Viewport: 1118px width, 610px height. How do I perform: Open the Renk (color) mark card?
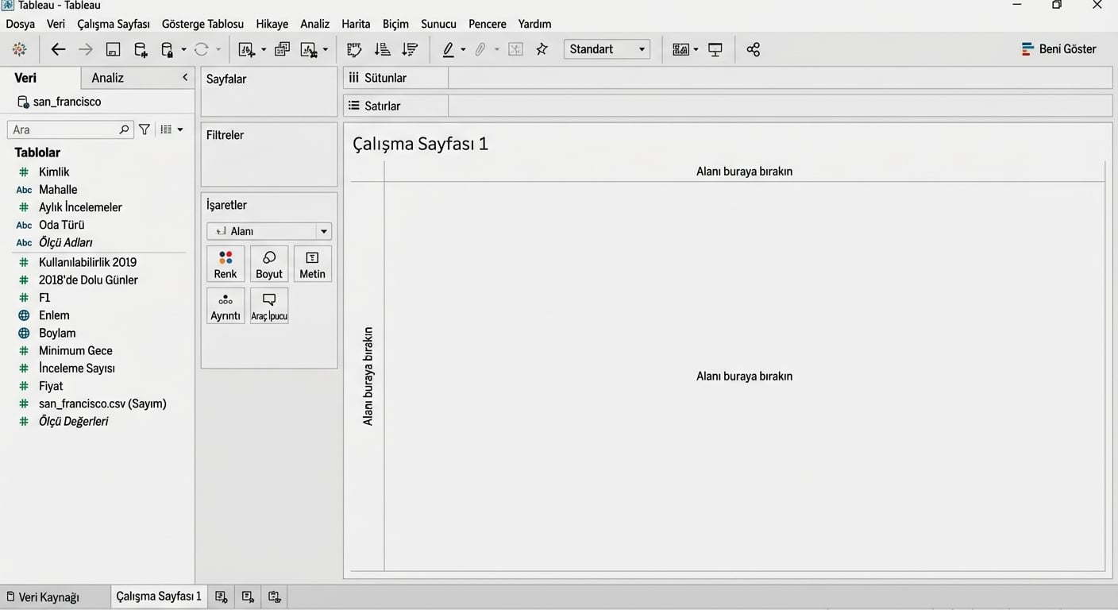226,264
